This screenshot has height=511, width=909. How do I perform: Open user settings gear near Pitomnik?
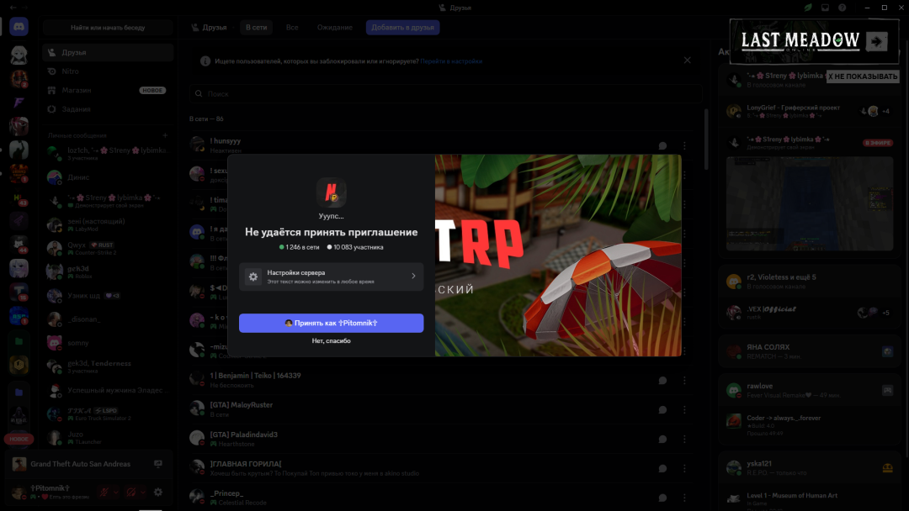pos(157,493)
